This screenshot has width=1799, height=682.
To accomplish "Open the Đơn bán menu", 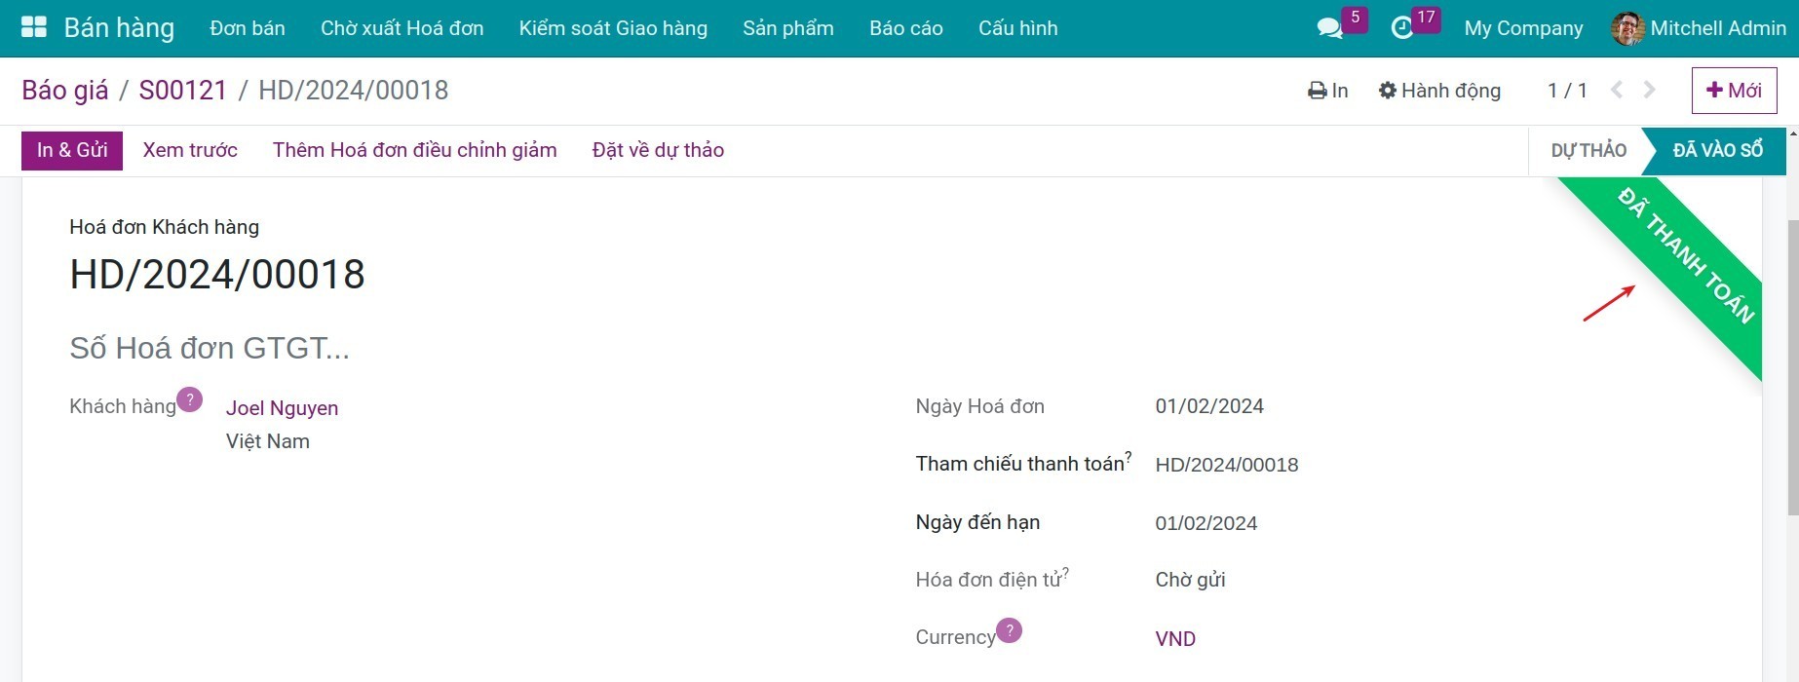I will click(x=248, y=28).
